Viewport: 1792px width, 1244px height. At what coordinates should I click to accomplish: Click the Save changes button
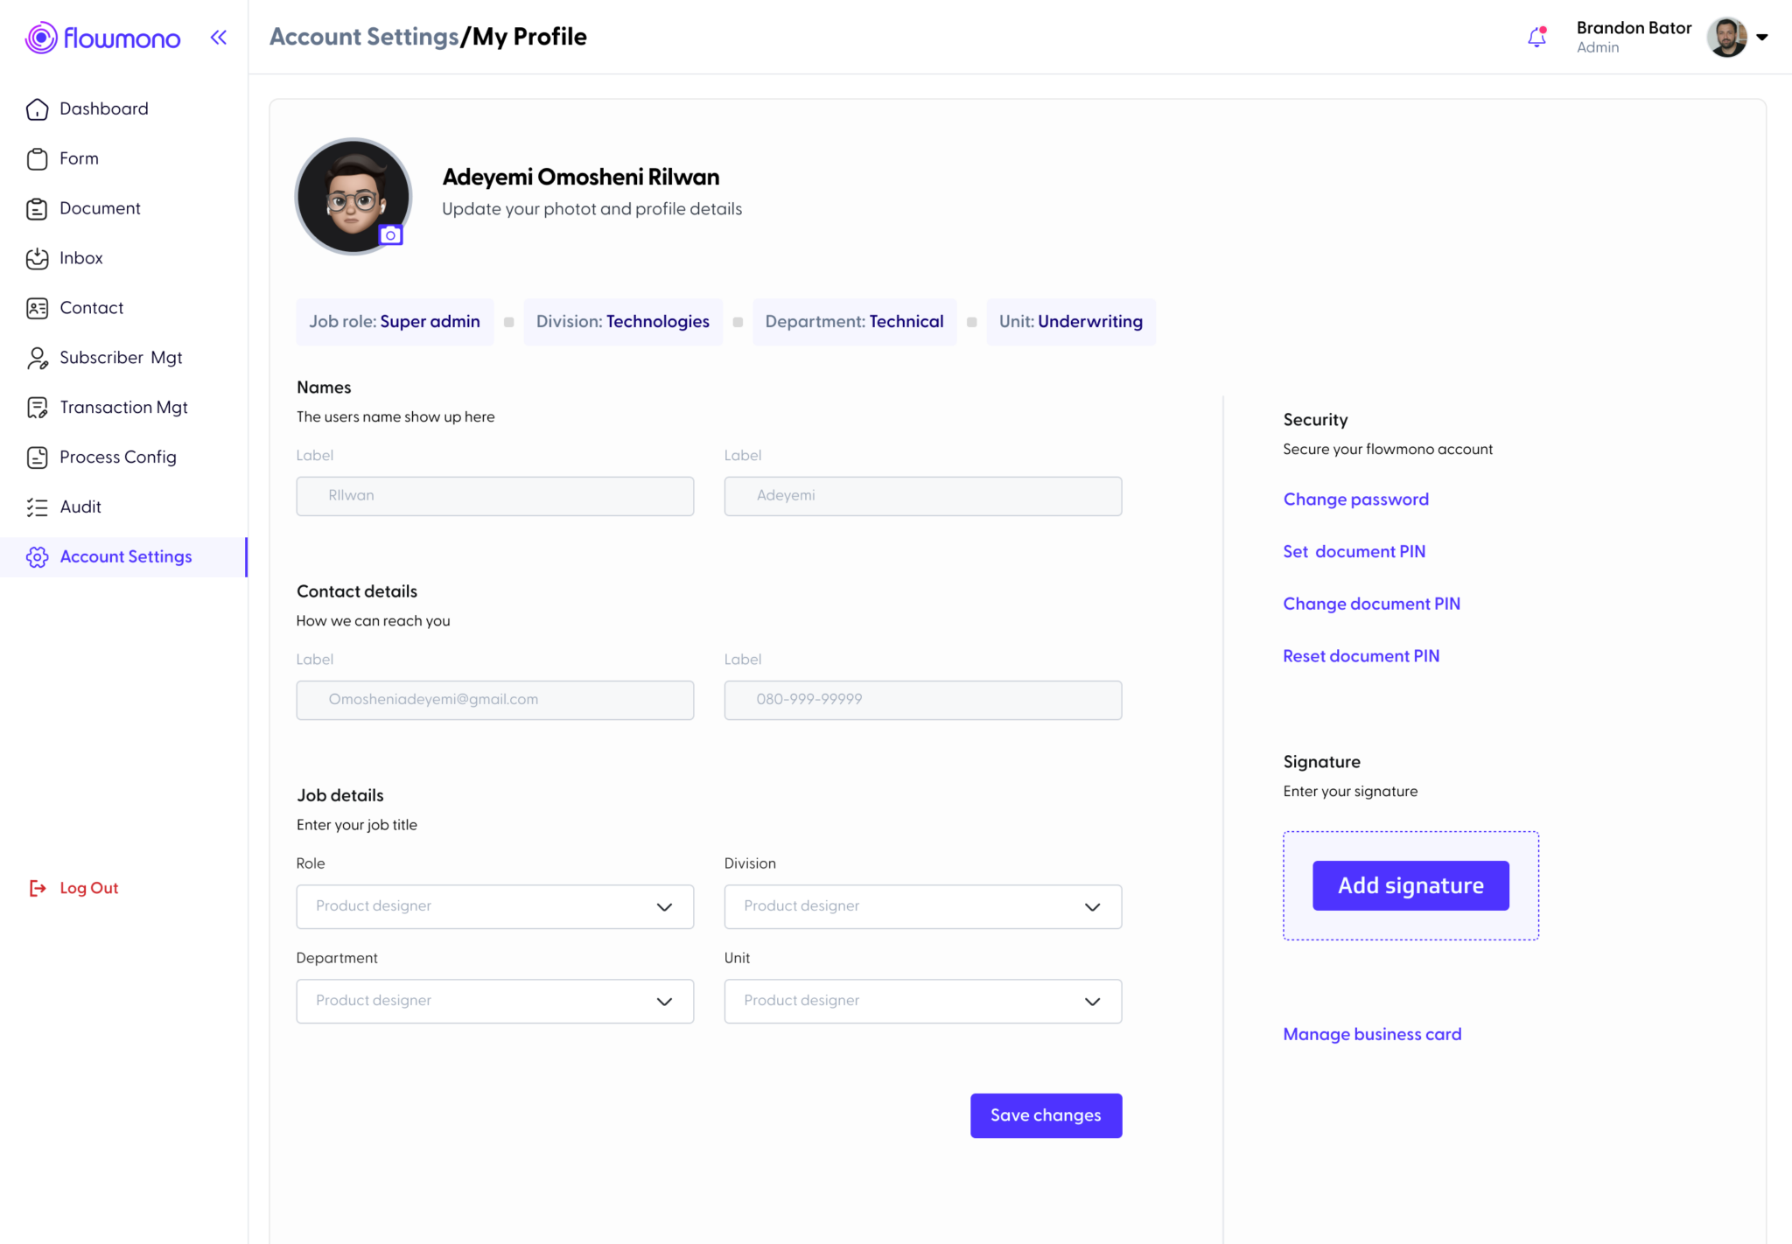pyautogui.click(x=1046, y=1115)
